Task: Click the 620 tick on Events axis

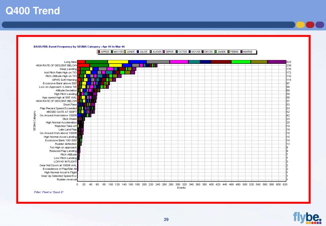Action: point(285,185)
